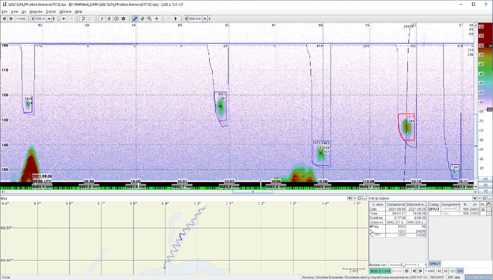Click the info circle toolbar icon
The image size is (493, 280).
[116, 18]
